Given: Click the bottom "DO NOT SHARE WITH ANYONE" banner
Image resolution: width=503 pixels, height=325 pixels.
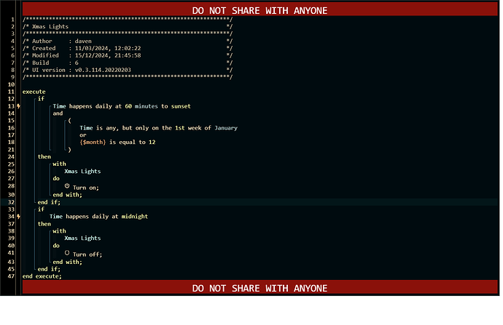Looking at the screenshot, I should click(260, 288).
